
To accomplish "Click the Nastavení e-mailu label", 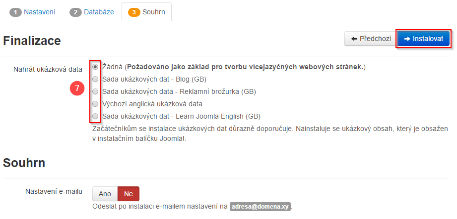I will coord(54,191).
